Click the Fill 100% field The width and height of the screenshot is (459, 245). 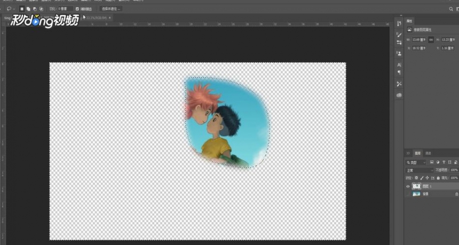click(x=454, y=178)
